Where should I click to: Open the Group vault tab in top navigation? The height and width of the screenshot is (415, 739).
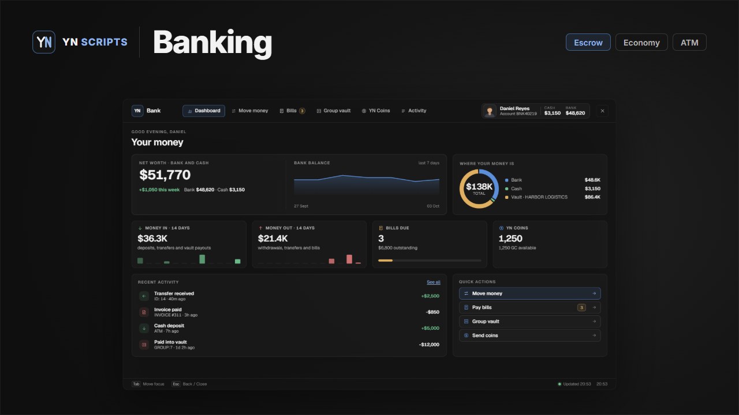(334, 111)
